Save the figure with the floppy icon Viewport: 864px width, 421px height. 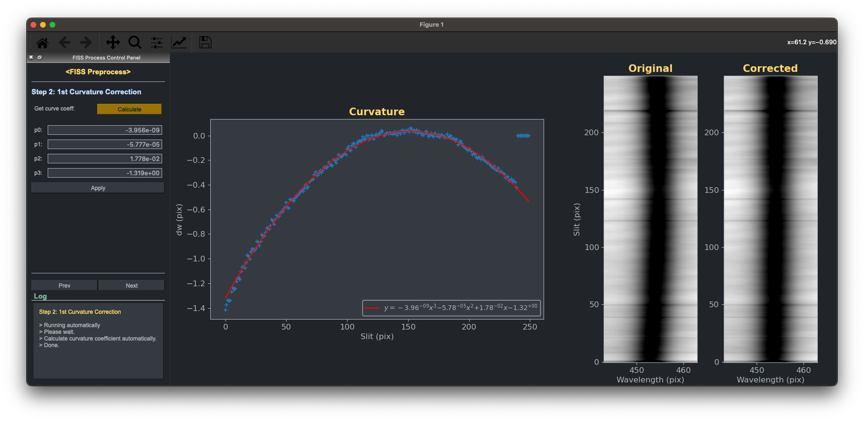[206, 42]
